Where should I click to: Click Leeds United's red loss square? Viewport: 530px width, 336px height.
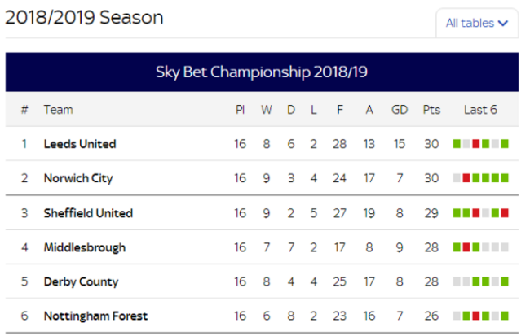pyautogui.click(x=476, y=144)
